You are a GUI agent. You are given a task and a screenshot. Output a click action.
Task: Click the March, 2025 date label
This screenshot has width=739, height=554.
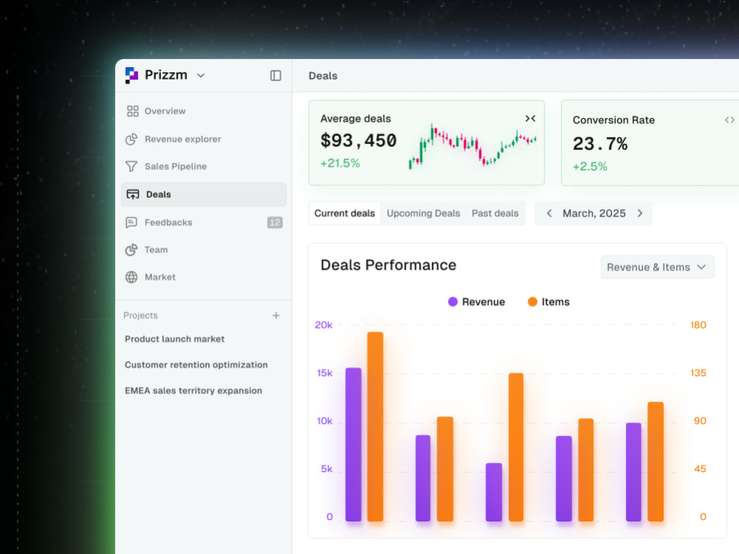[x=594, y=213]
